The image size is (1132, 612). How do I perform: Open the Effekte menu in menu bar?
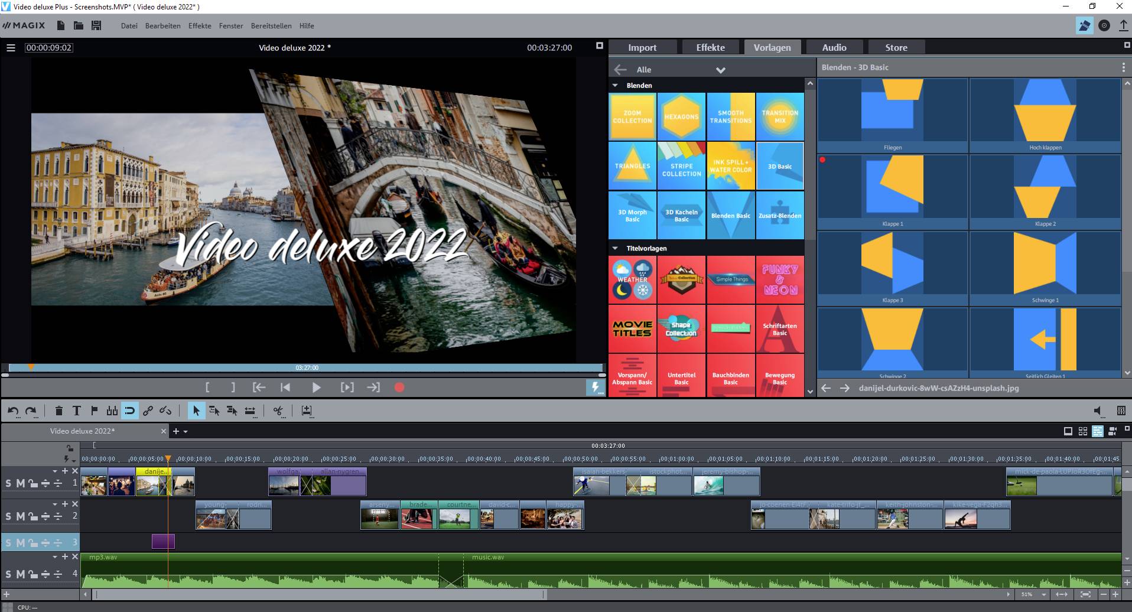(200, 26)
